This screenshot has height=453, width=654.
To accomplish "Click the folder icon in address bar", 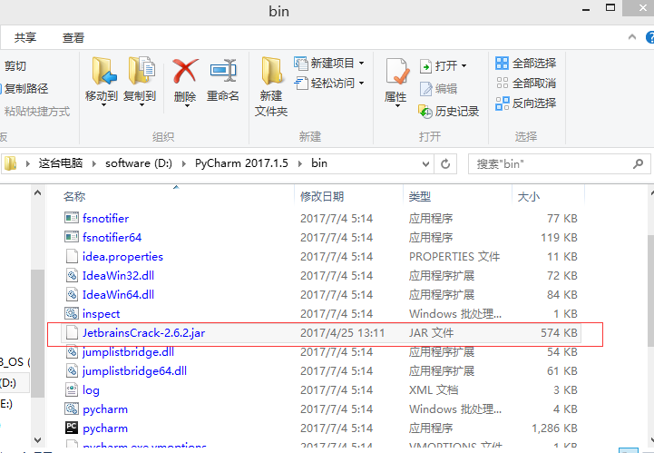I will [x=10, y=163].
